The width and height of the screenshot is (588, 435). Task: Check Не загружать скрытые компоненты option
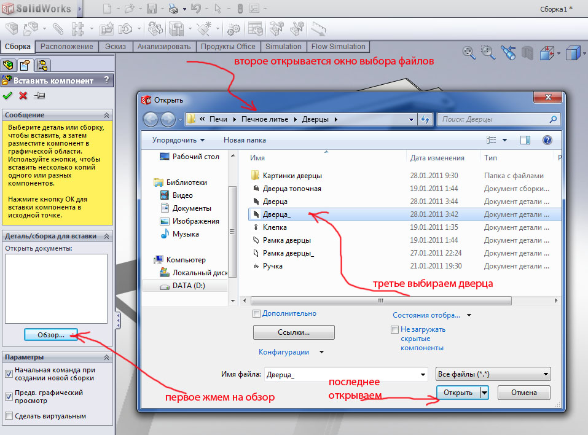(395, 330)
